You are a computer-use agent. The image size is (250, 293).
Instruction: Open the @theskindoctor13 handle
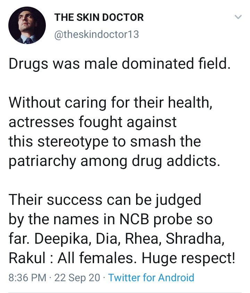97,35
